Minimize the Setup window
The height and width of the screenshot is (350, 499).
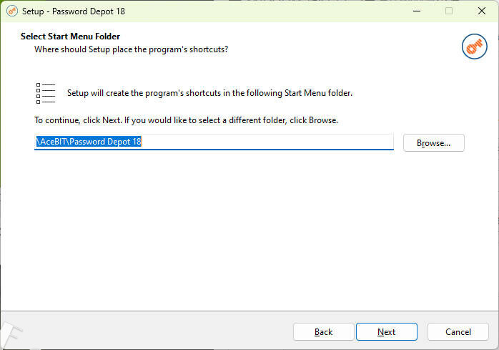(x=416, y=11)
